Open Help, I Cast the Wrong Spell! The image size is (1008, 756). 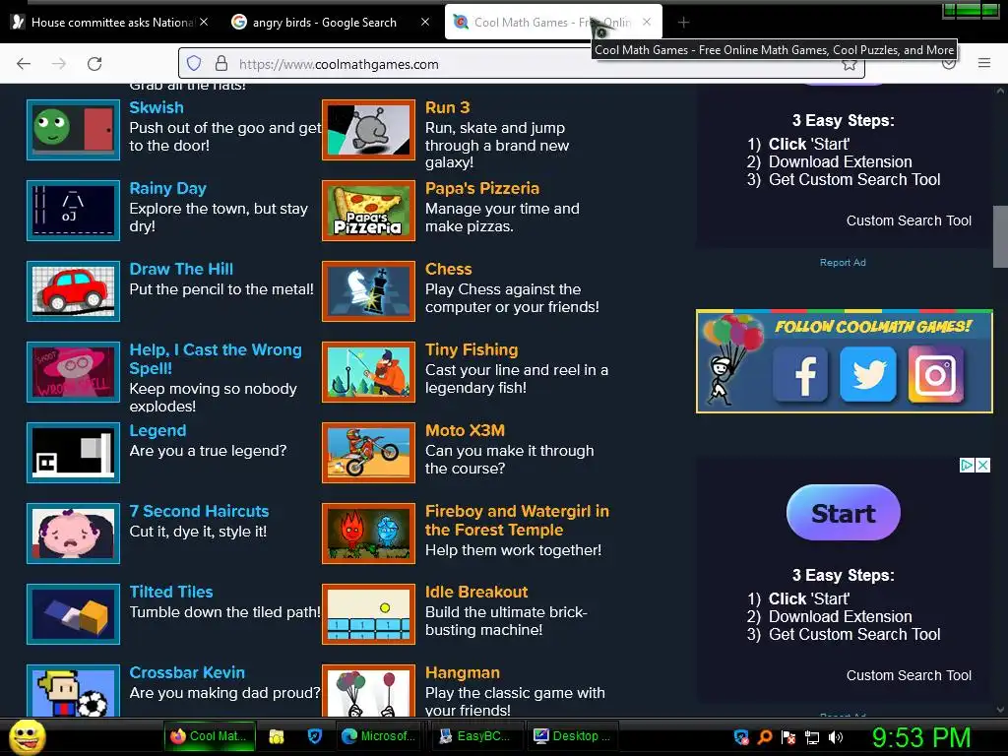click(x=216, y=358)
